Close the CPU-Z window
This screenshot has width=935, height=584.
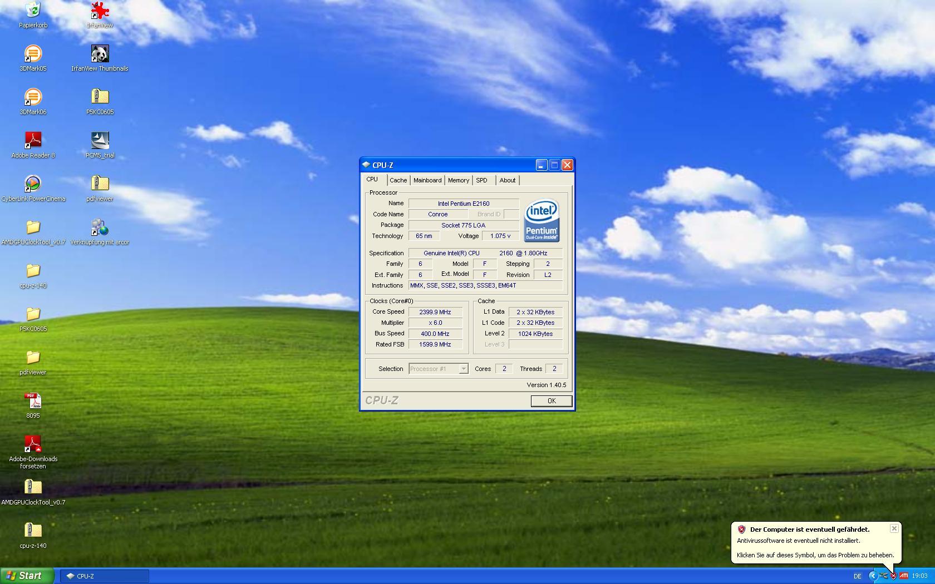pos(567,165)
